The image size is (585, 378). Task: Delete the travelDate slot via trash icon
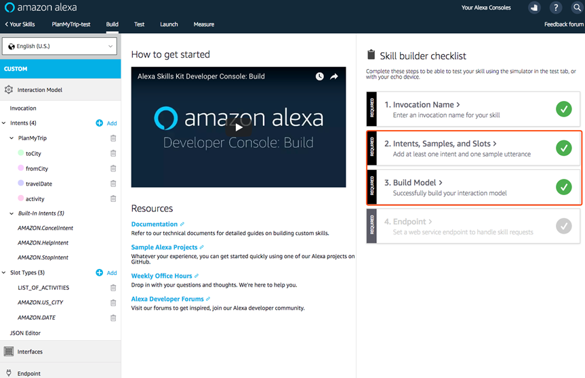click(113, 184)
